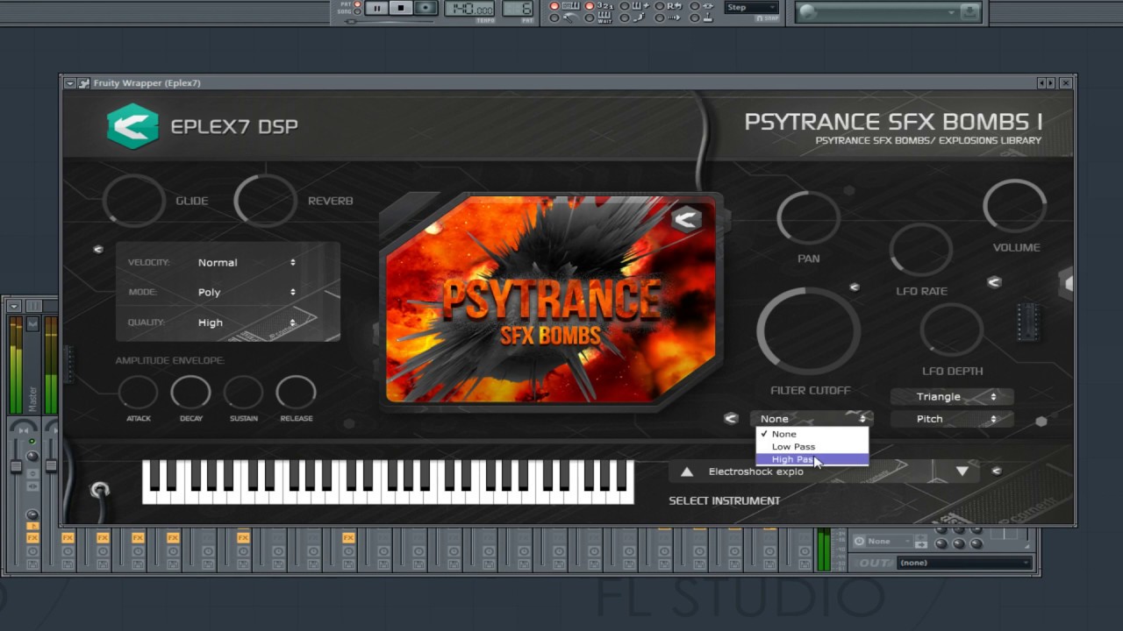Open the mixer OUT (none) dropdown
The height and width of the screenshot is (631, 1123).
point(965,563)
